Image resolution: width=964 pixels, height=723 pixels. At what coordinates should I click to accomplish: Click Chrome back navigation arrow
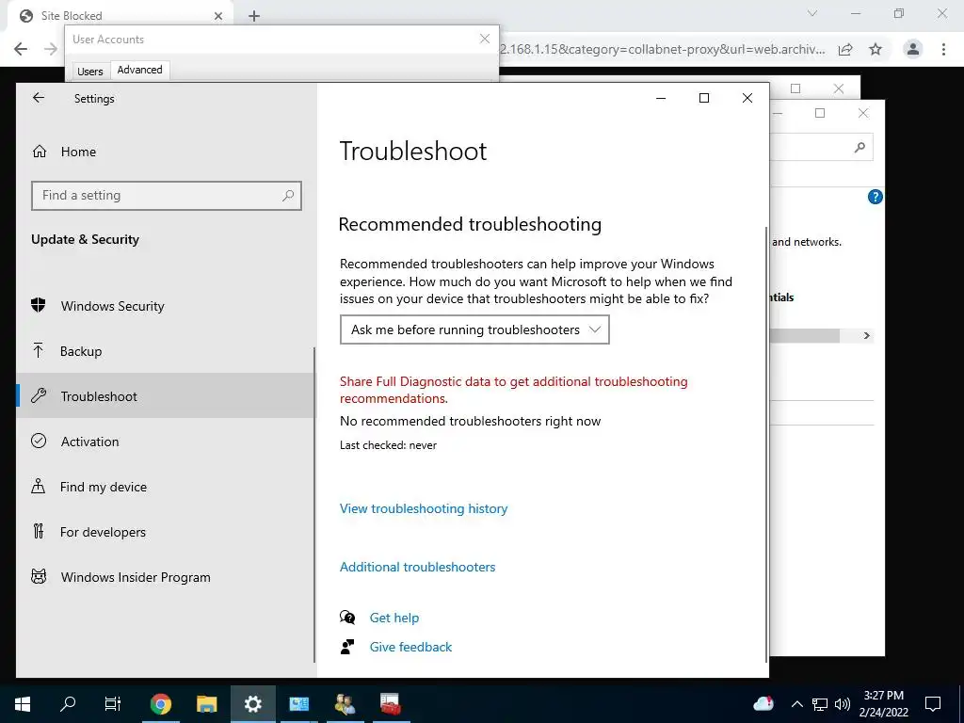[x=21, y=49]
